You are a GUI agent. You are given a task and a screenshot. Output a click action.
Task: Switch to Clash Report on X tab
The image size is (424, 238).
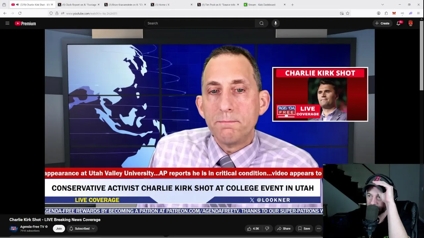(x=79, y=5)
